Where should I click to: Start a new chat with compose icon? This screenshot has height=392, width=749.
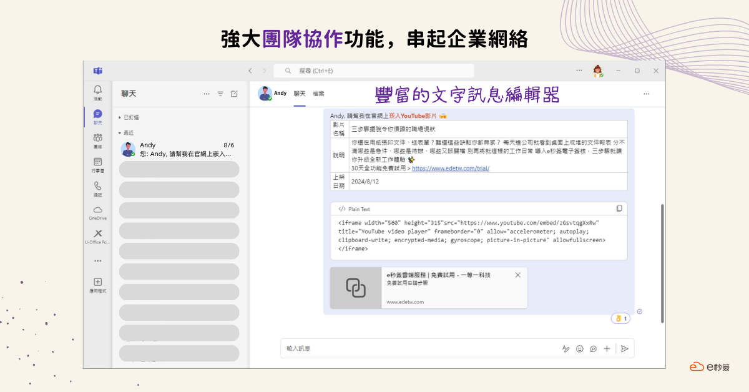[x=234, y=94]
